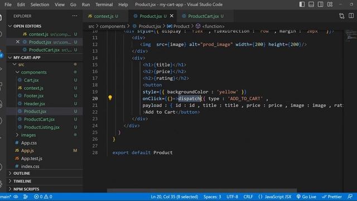Viewport: 357px width, 201px height.
Task: Split the editor right
Action: 351,16
